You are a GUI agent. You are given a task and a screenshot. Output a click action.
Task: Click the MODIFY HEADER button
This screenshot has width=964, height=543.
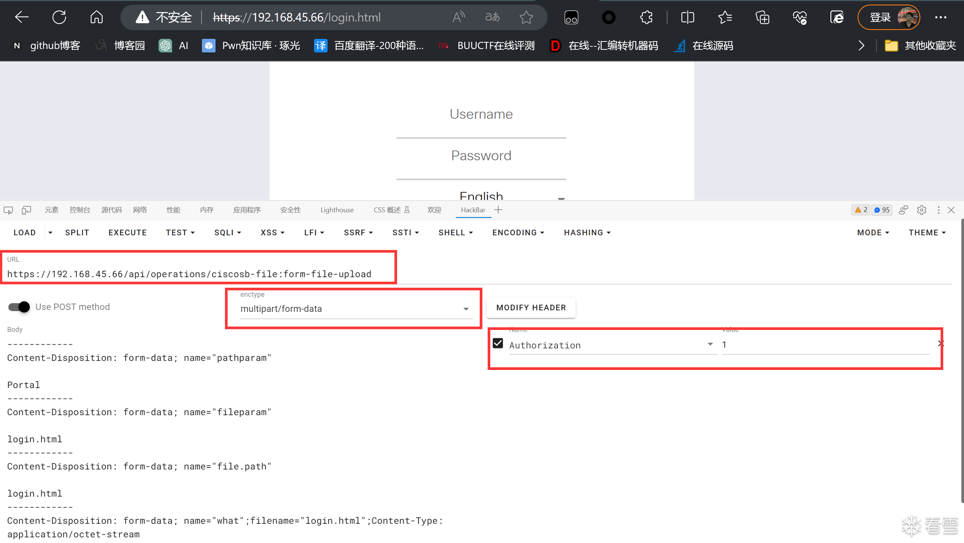[531, 308]
